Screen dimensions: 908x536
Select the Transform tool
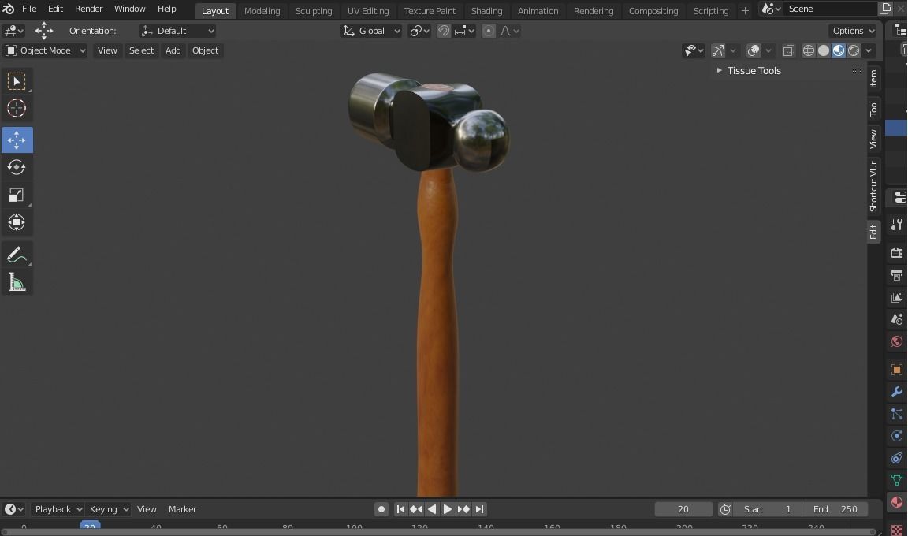tap(17, 222)
